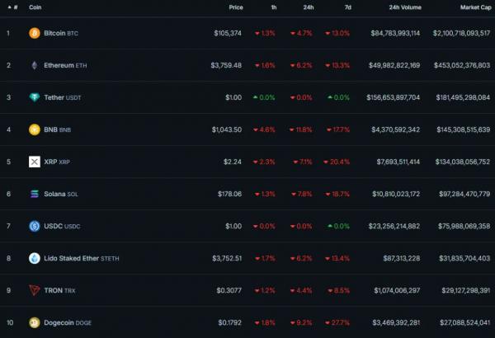Sort by the 24h Volume column
Image resolution: width=495 pixels, height=338 pixels.
405,7
